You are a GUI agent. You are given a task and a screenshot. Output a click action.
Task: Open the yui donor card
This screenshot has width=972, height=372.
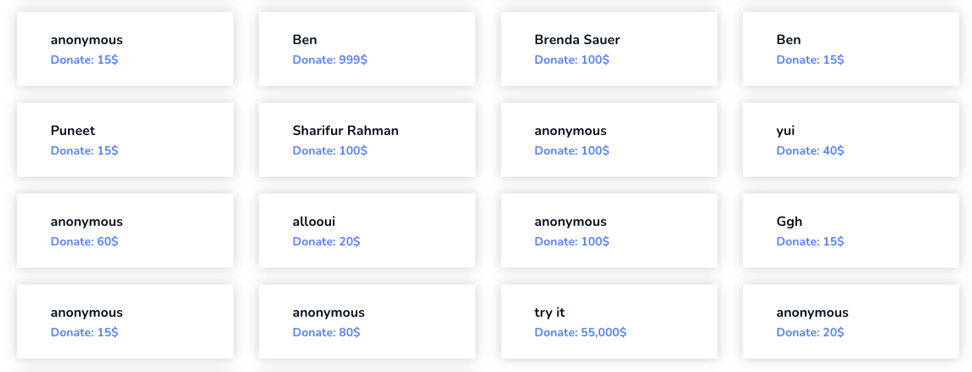851,140
